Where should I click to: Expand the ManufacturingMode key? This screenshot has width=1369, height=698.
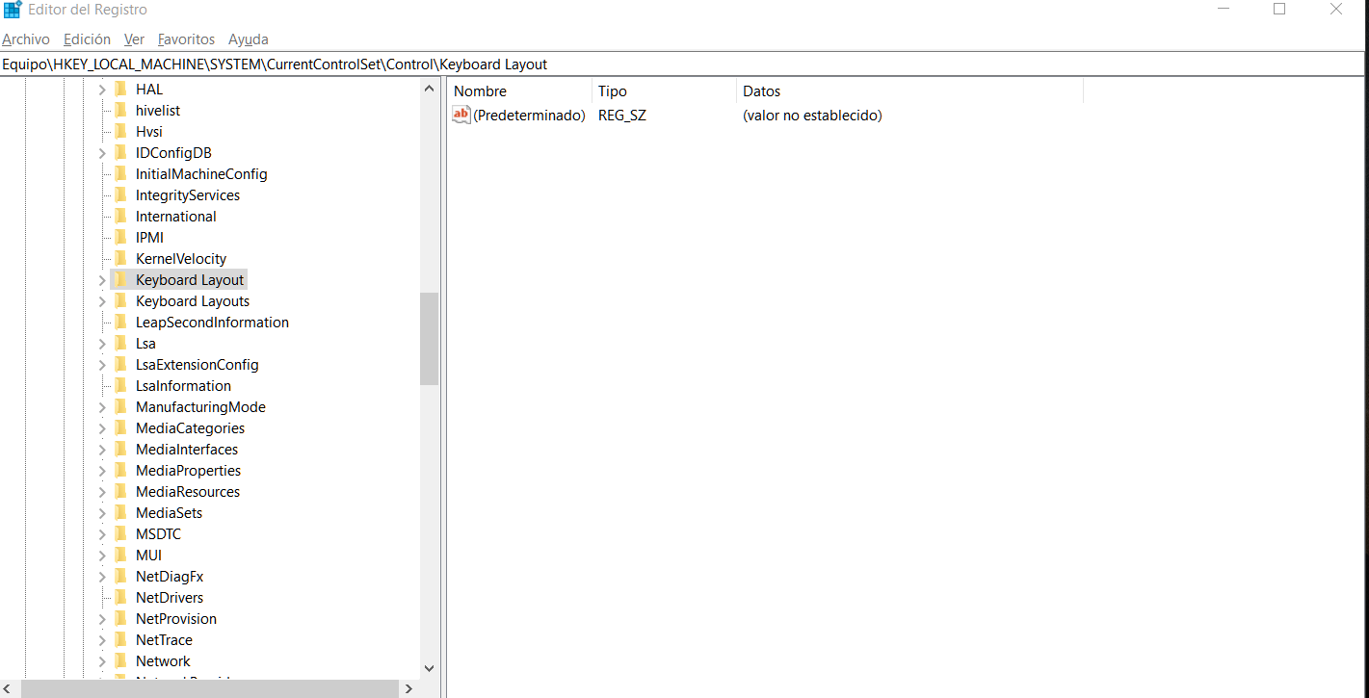click(x=102, y=407)
